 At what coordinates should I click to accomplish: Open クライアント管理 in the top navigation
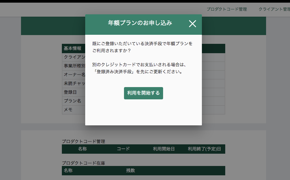(x=274, y=9)
